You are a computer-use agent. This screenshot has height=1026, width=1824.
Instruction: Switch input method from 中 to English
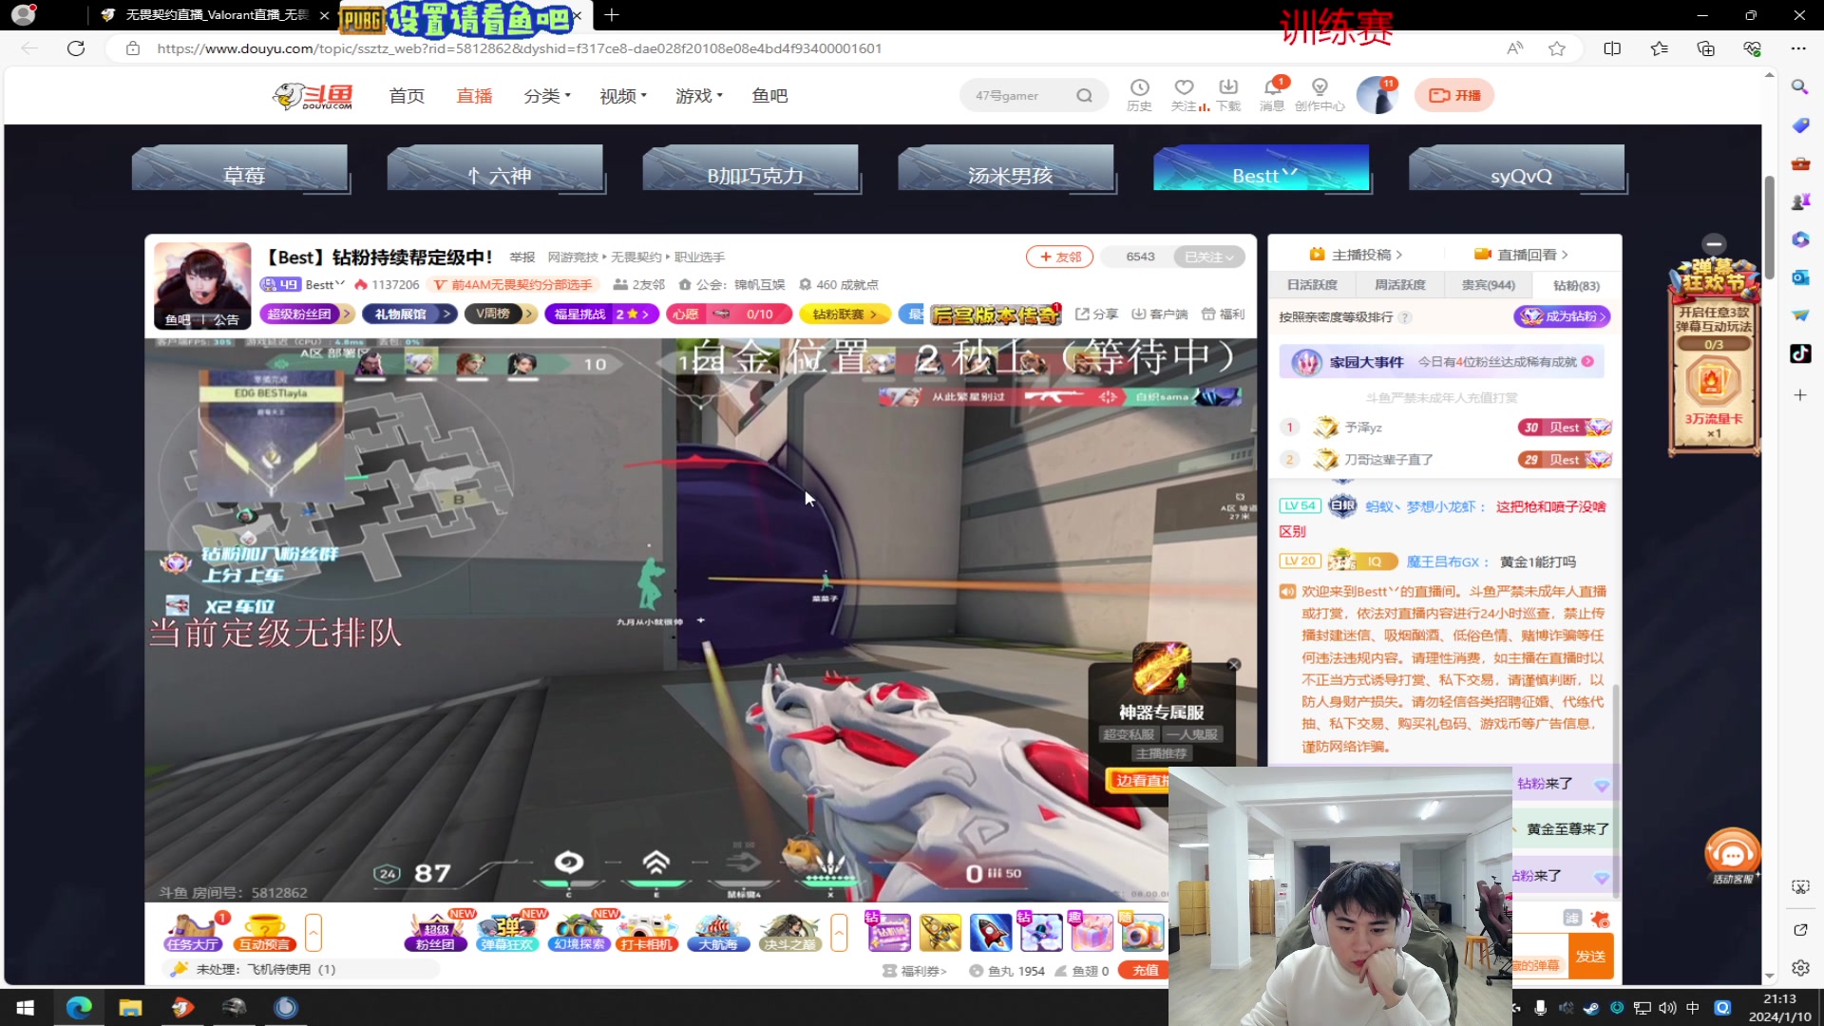point(1692,1007)
